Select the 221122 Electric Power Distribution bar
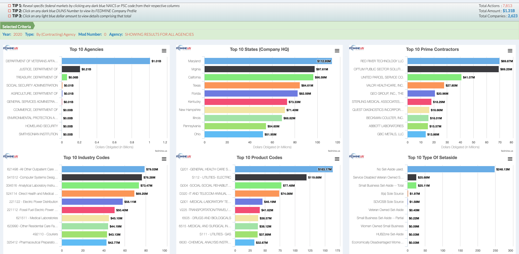Viewport: 519px width, 254px height. 92,202
